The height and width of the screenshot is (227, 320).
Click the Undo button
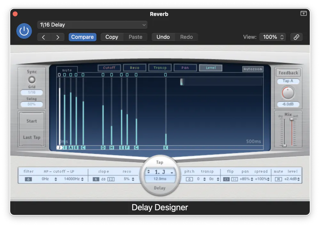163,37
